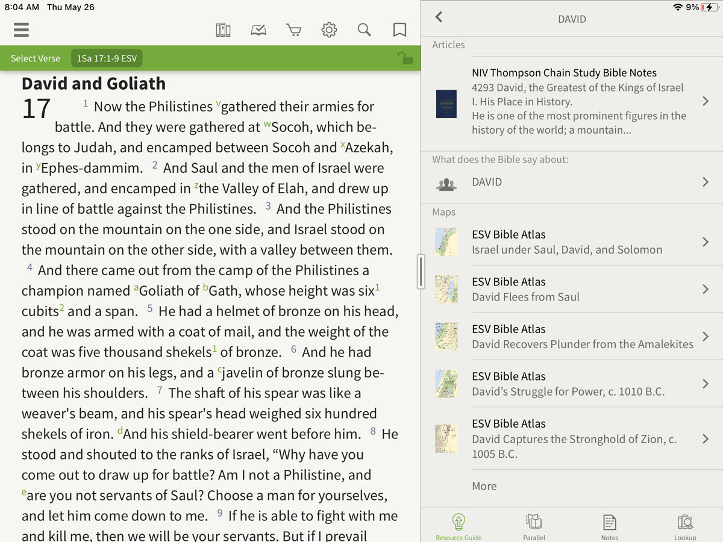
Task: Tap cross-reference d before And his shield-bearer
Action: click(x=120, y=431)
